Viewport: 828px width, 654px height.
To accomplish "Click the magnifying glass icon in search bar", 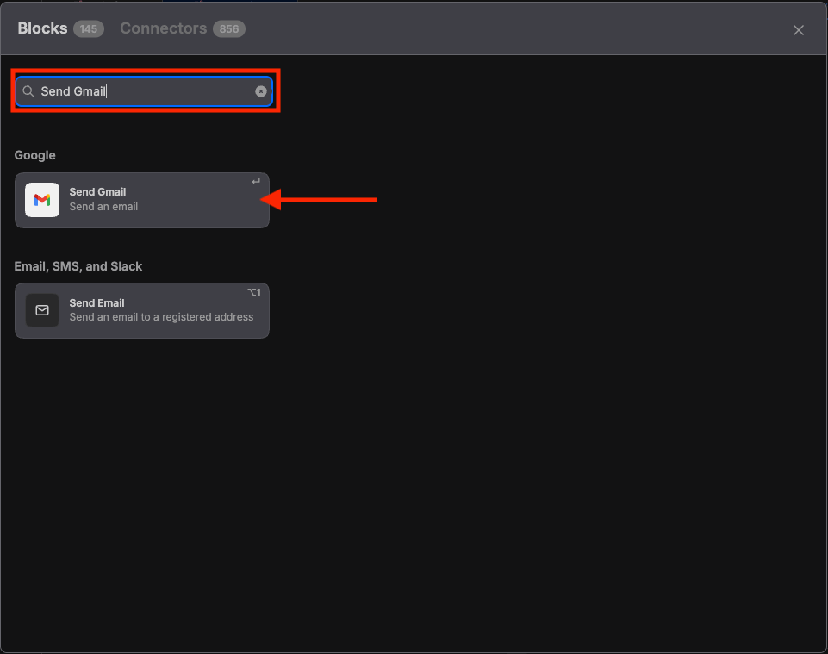I will 28,90.
